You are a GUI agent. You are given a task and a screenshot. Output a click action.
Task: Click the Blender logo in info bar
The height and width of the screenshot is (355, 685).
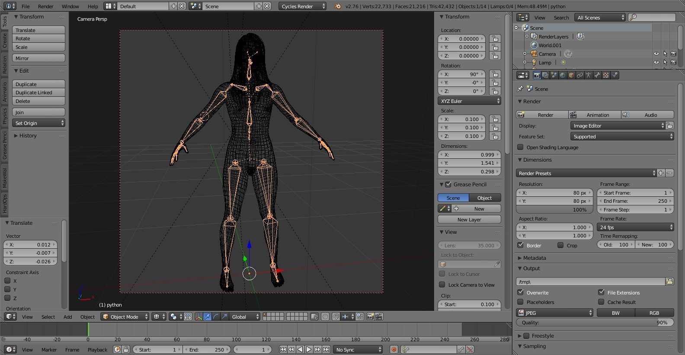click(x=338, y=6)
